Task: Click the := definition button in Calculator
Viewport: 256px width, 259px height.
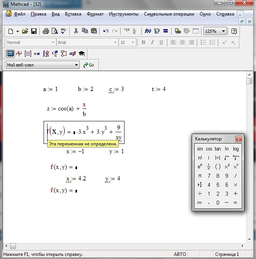Action: 200,203
